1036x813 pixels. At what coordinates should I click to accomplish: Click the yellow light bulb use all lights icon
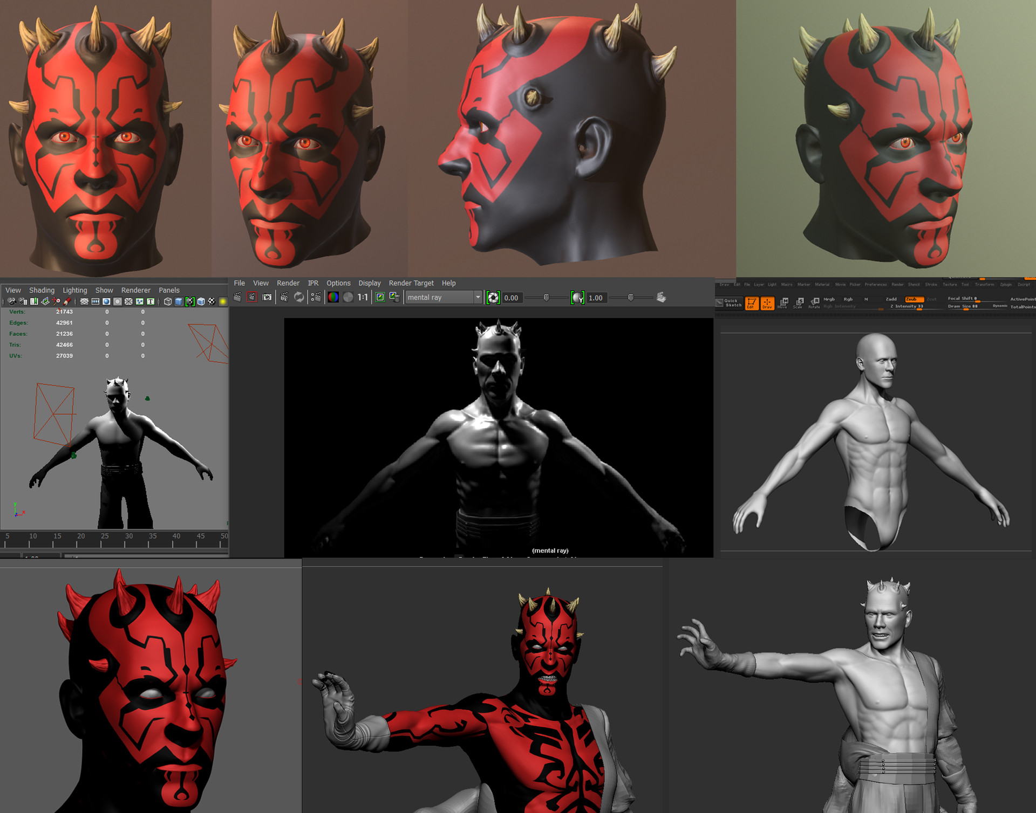point(222,301)
